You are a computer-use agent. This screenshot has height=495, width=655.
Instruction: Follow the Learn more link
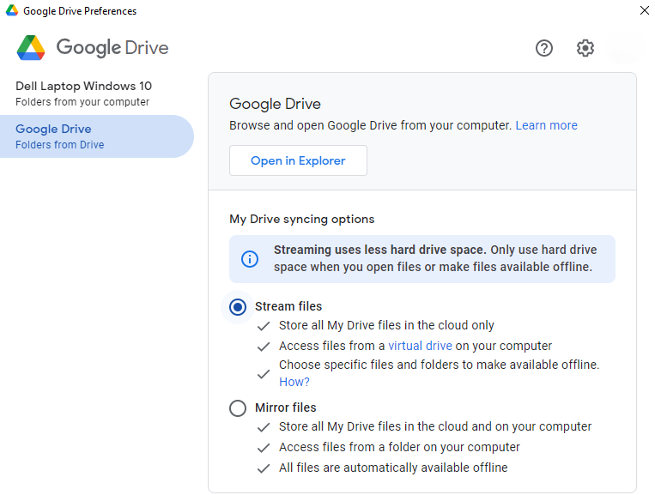(546, 125)
